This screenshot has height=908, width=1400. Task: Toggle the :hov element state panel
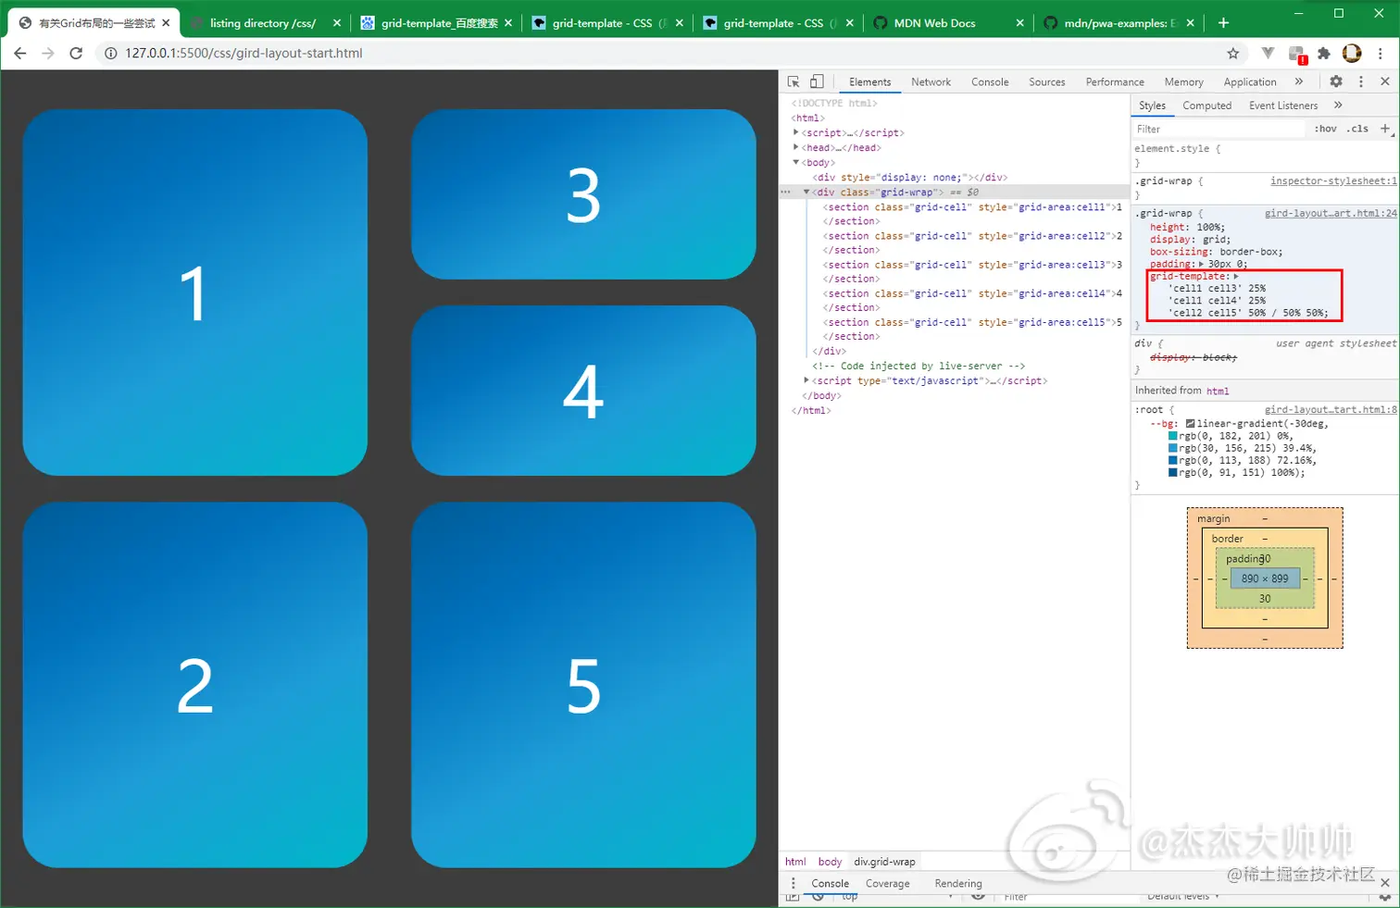pos(1325,129)
